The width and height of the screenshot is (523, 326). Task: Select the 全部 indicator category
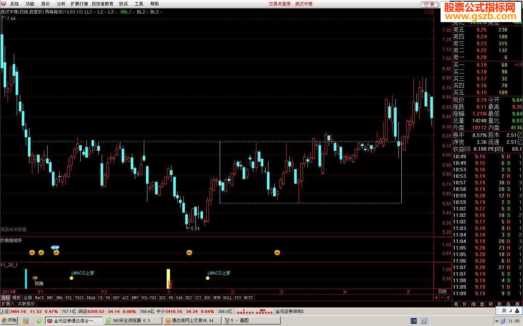[28, 298]
